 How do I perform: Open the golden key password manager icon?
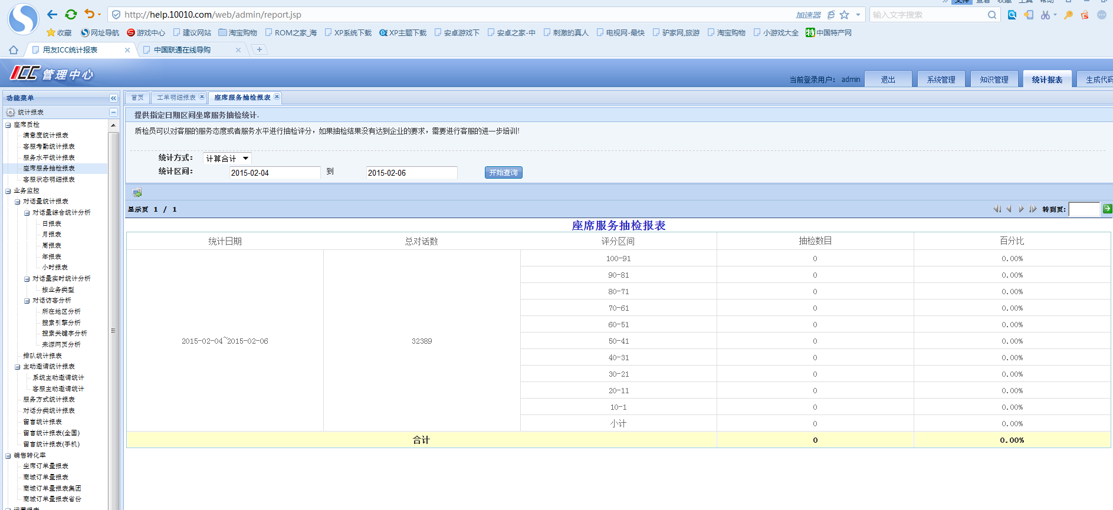point(1068,15)
